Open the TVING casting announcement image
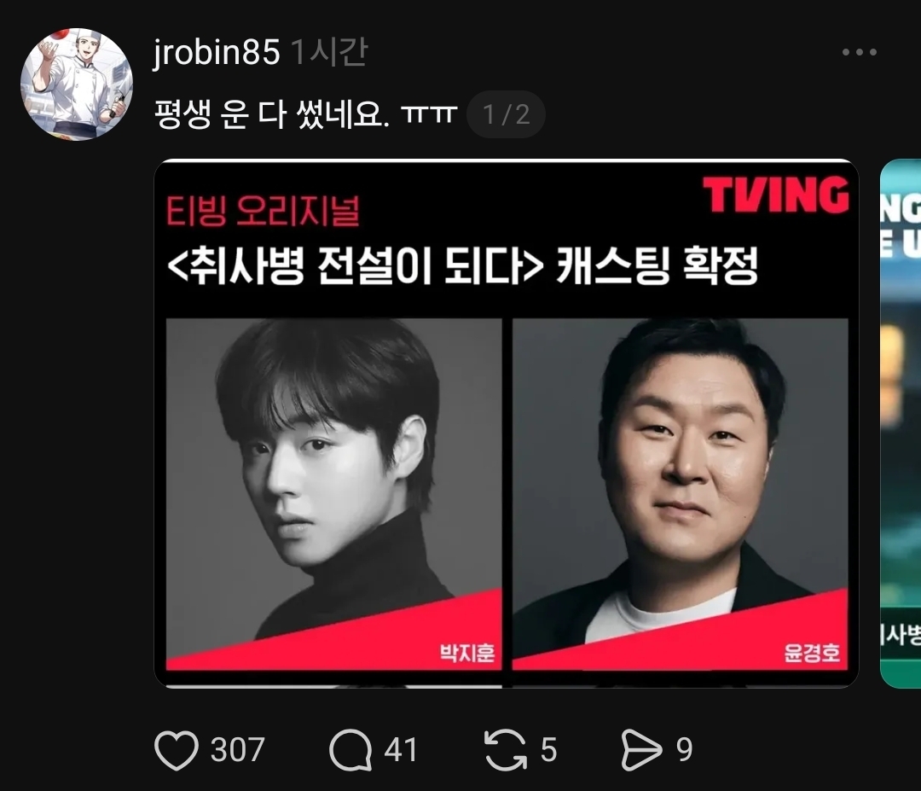 (507, 423)
